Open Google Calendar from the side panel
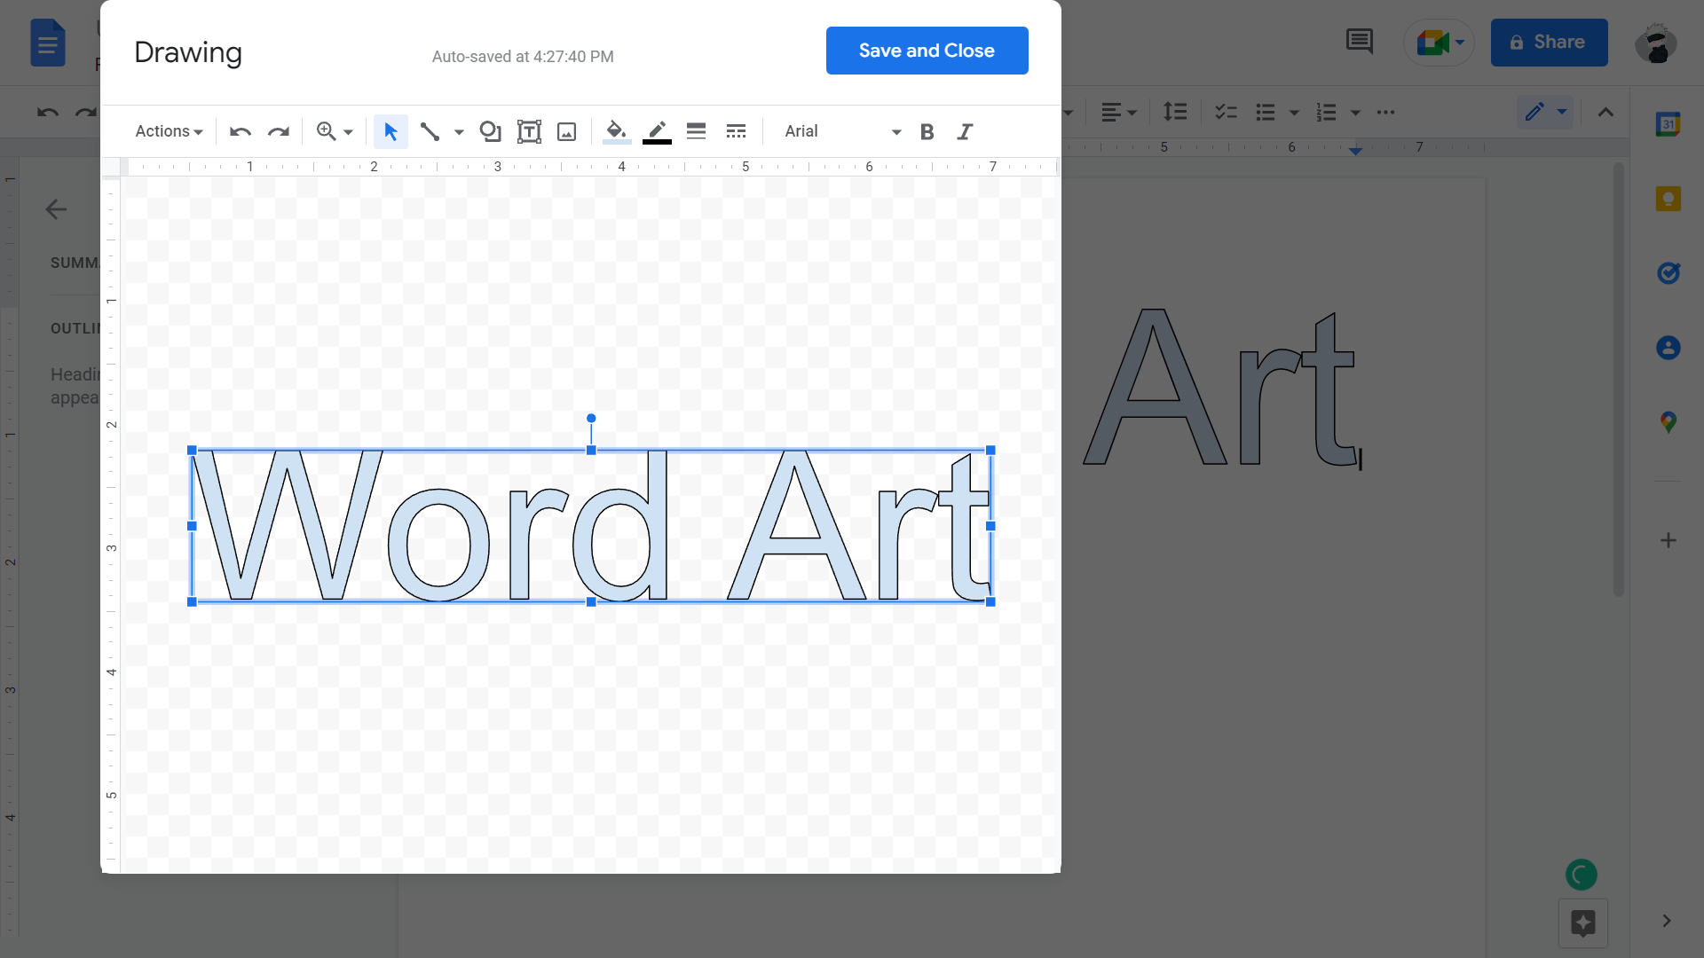Screen dimensions: 1704x958 pos(1668,124)
